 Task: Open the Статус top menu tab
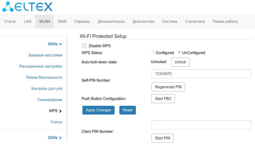(10, 21)
